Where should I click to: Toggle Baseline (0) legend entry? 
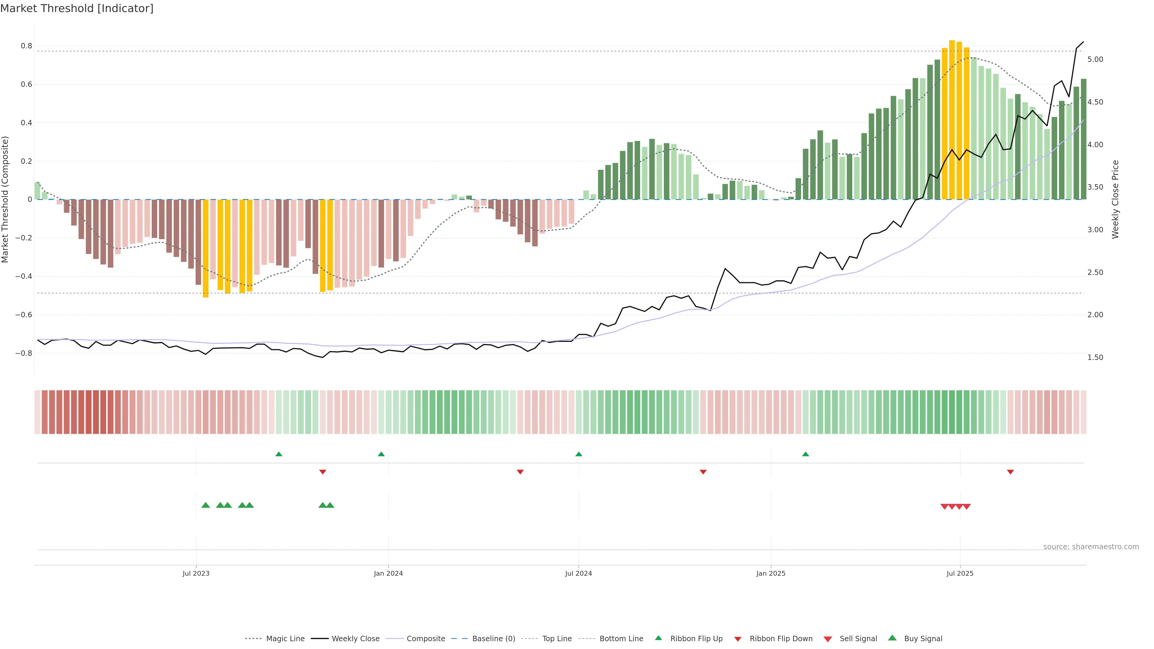[494, 639]
